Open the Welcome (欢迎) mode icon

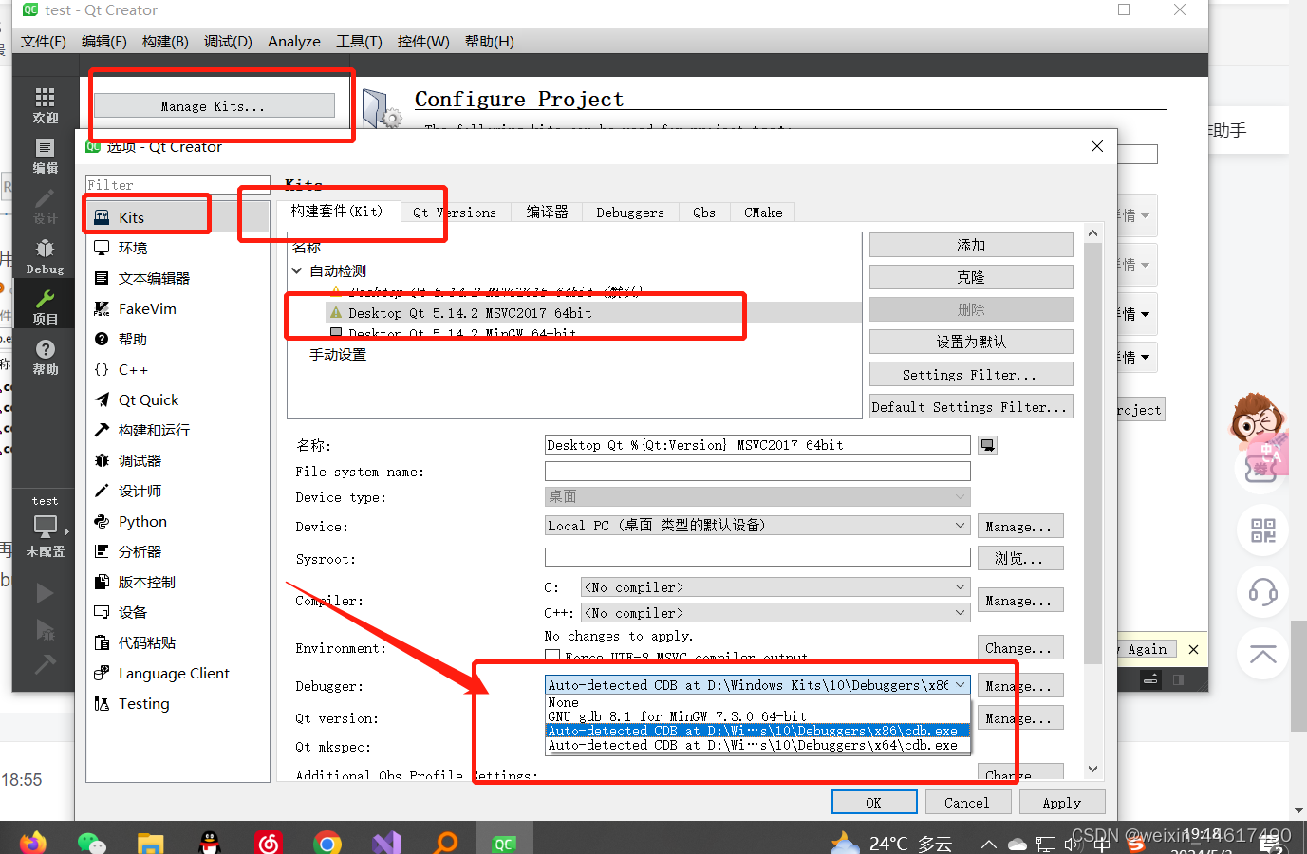[46, 98]
